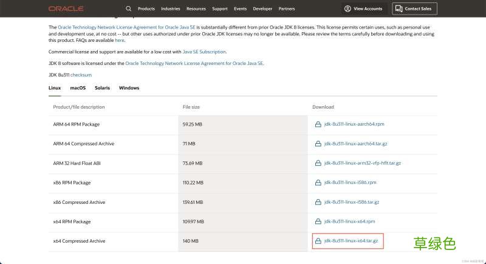Open the JDK 8u311 checksum link

click(x=81, y=74)
